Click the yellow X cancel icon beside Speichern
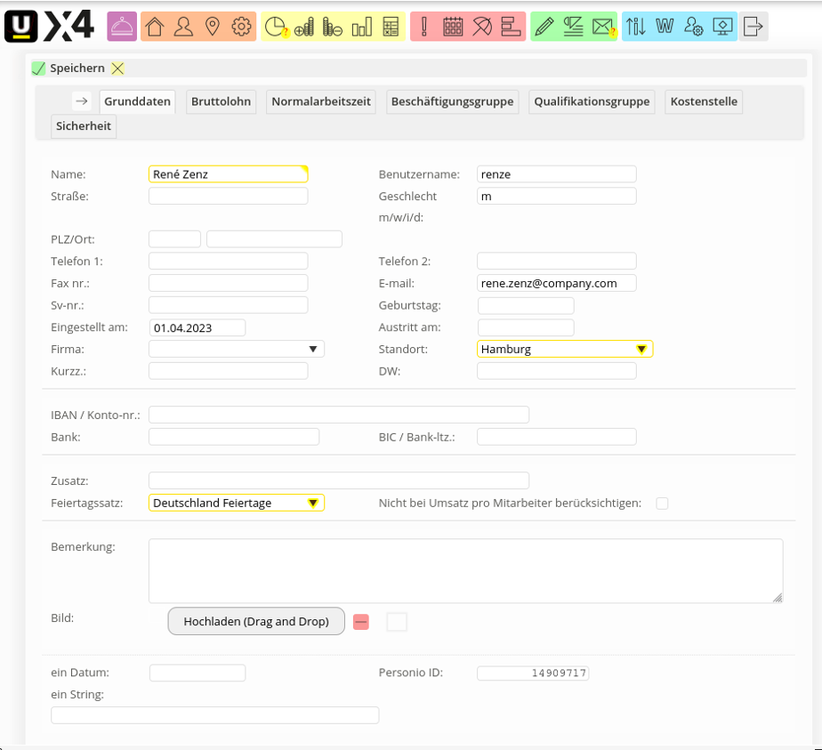The height and width of the screenshot is (750, 822). pos(118,69)
